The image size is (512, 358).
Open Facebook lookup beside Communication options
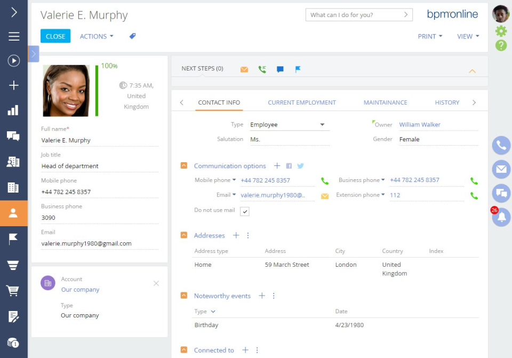(289, 166)
